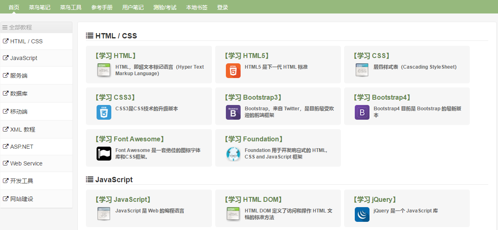Jump to Web Service in sidebar
The width and height of the screenshot is (498, 230).
26,163
